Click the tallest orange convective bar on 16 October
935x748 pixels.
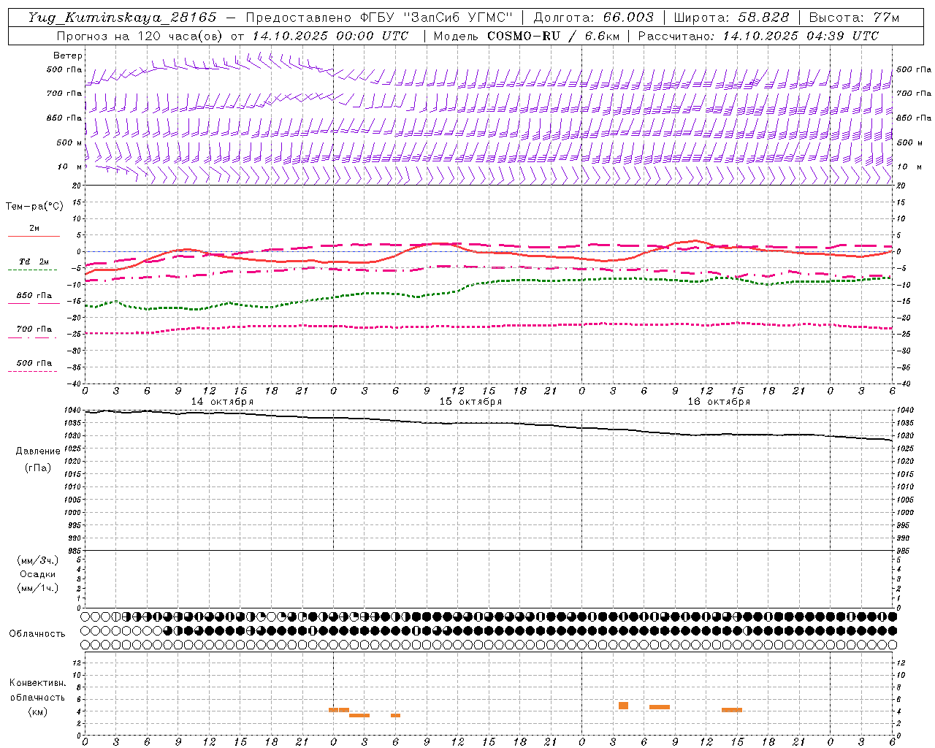point(623,706)
